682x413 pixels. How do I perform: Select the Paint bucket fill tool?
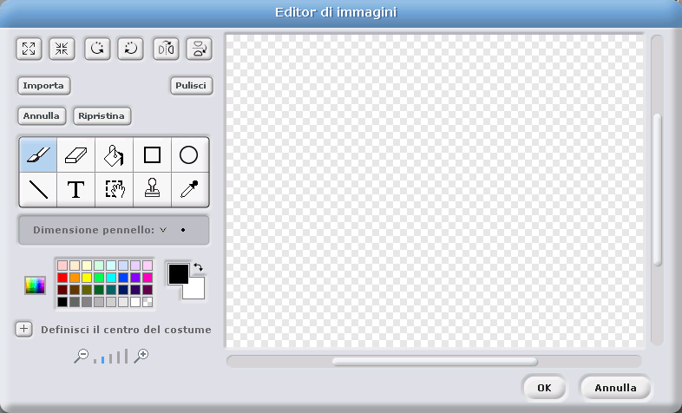pos(114,154)
